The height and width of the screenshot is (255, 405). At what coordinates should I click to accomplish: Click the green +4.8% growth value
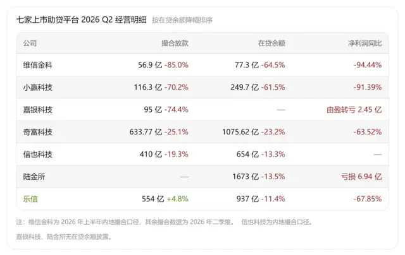coord(177,199)
